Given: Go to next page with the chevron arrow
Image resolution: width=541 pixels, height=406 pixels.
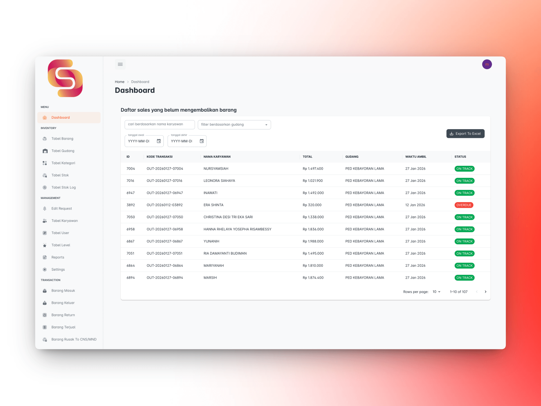Looking at the screenshot, I should coord(485,292).
